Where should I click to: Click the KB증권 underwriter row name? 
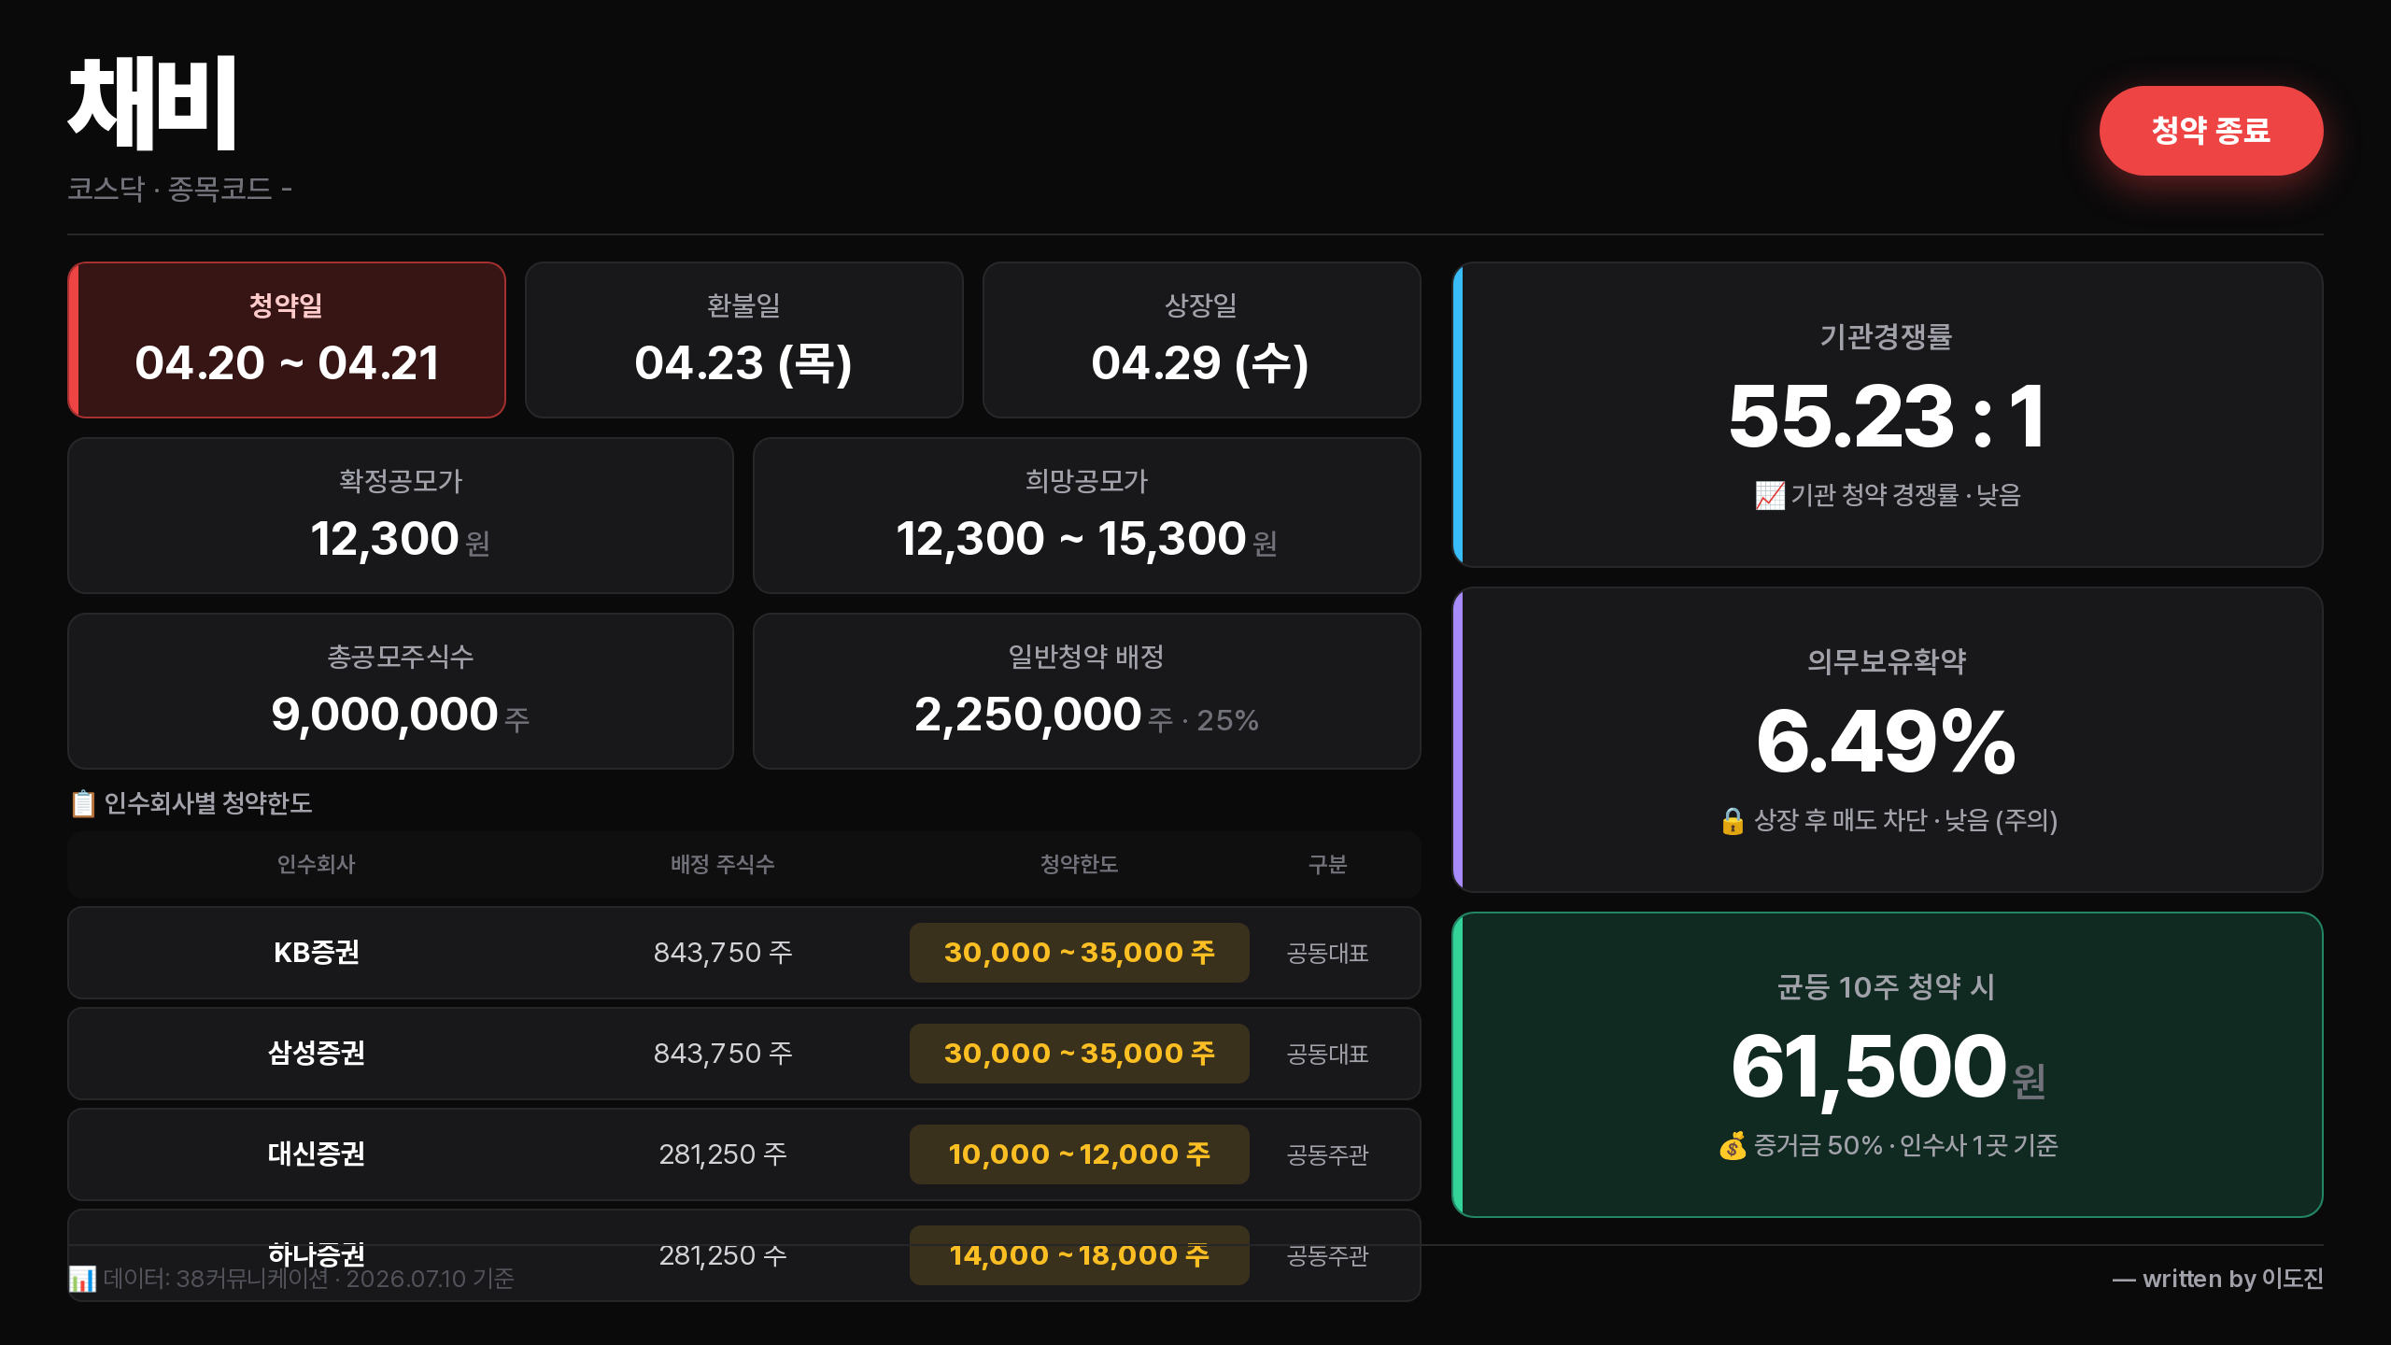pyautogui.click(x=317, y=953)
